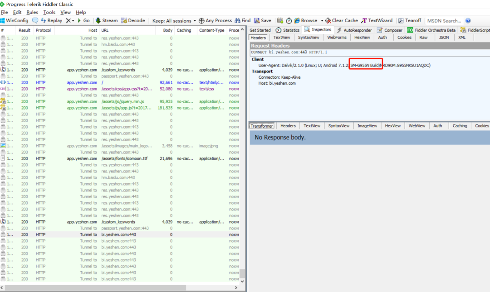Open WinConfig from the toolbar

pyautogui.click(x=15, y=20)
